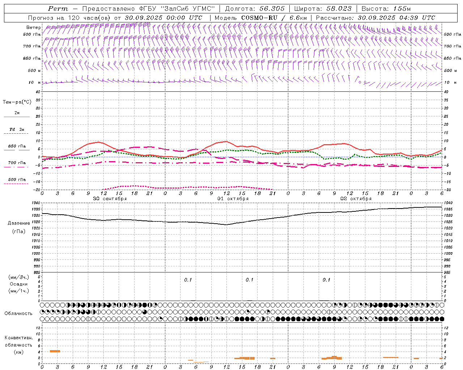Click the station name "Perm" in header
463x370 pixels.
click(58, 9)
